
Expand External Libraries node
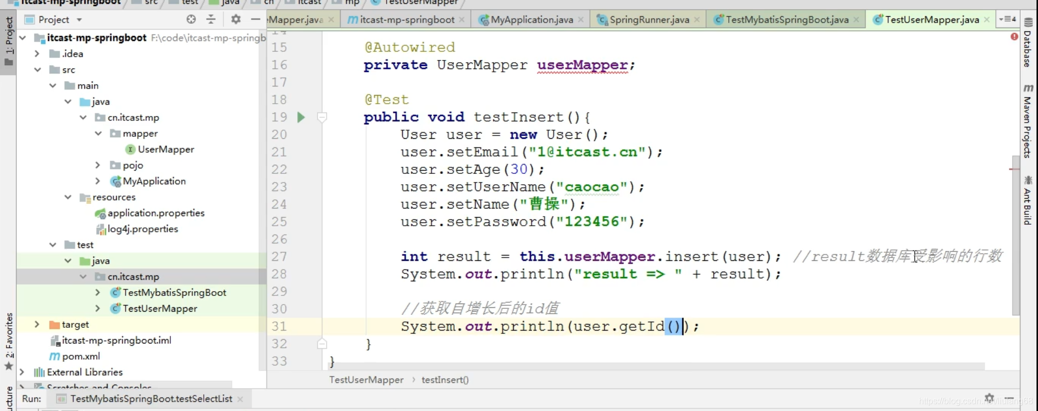pyautogui.click(x=22, y=372)
